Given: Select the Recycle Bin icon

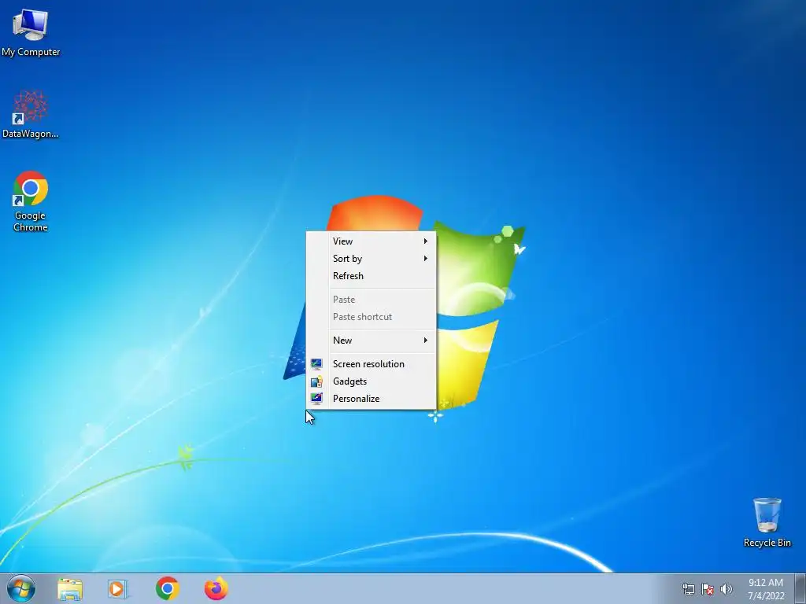Looking at the screenshot, I should point(767,522).
